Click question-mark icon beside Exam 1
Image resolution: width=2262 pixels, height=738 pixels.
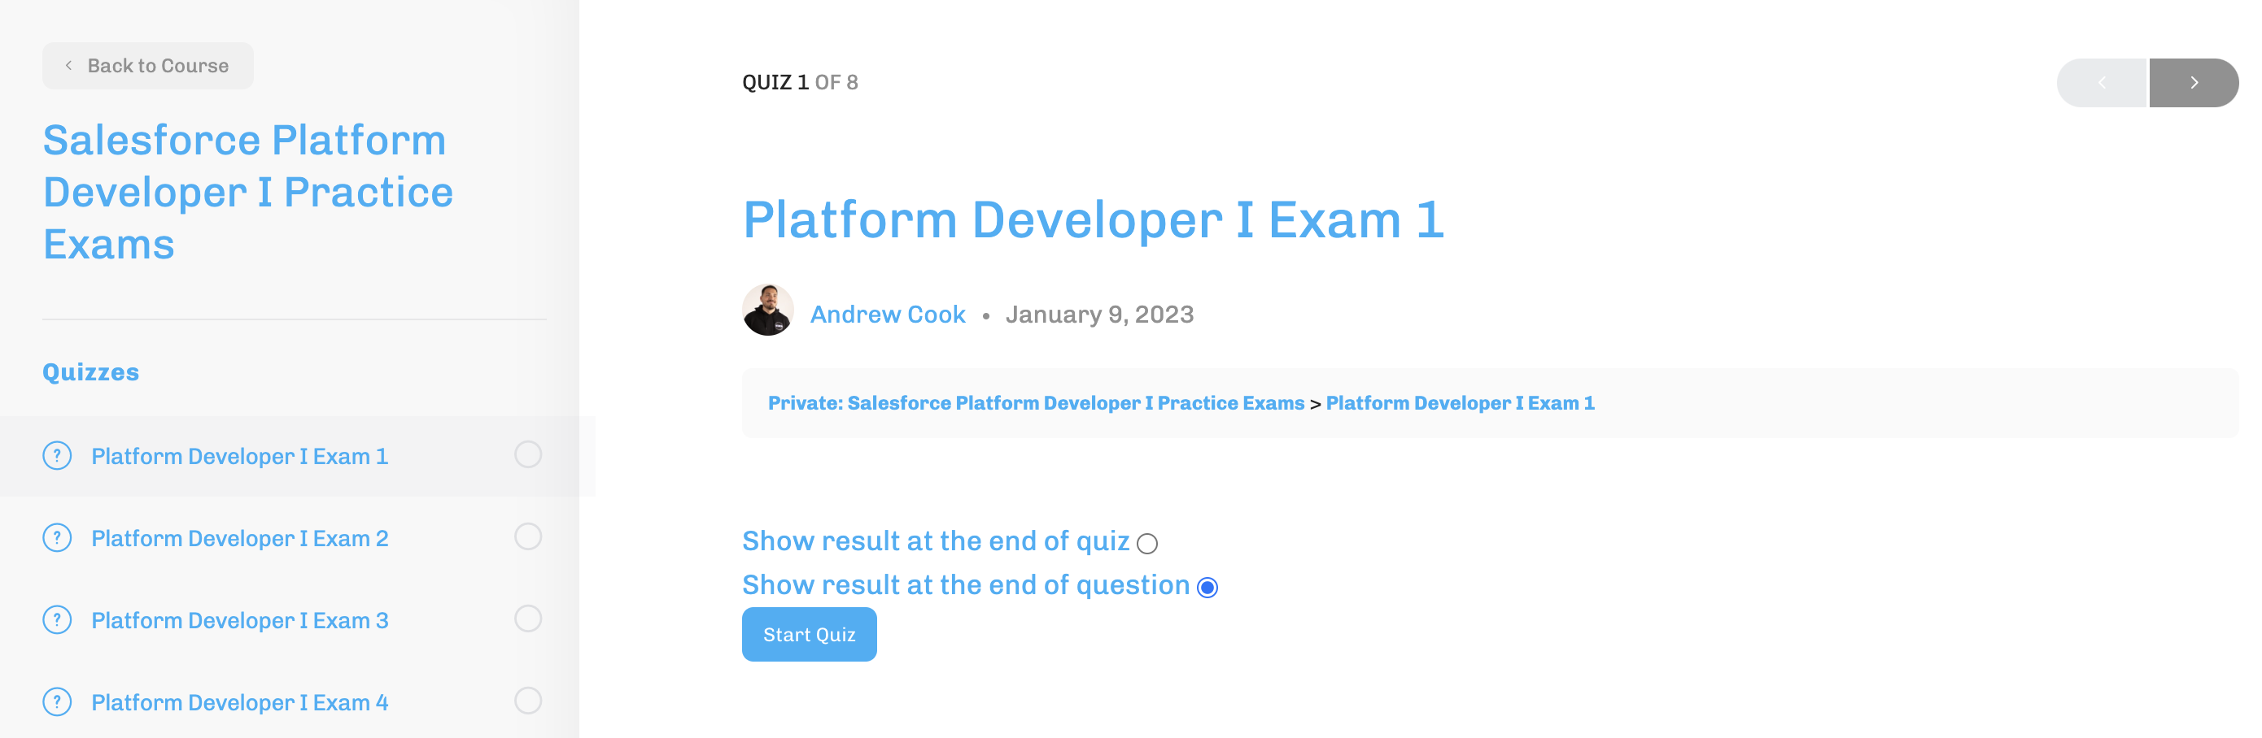(x=57, y=455)
